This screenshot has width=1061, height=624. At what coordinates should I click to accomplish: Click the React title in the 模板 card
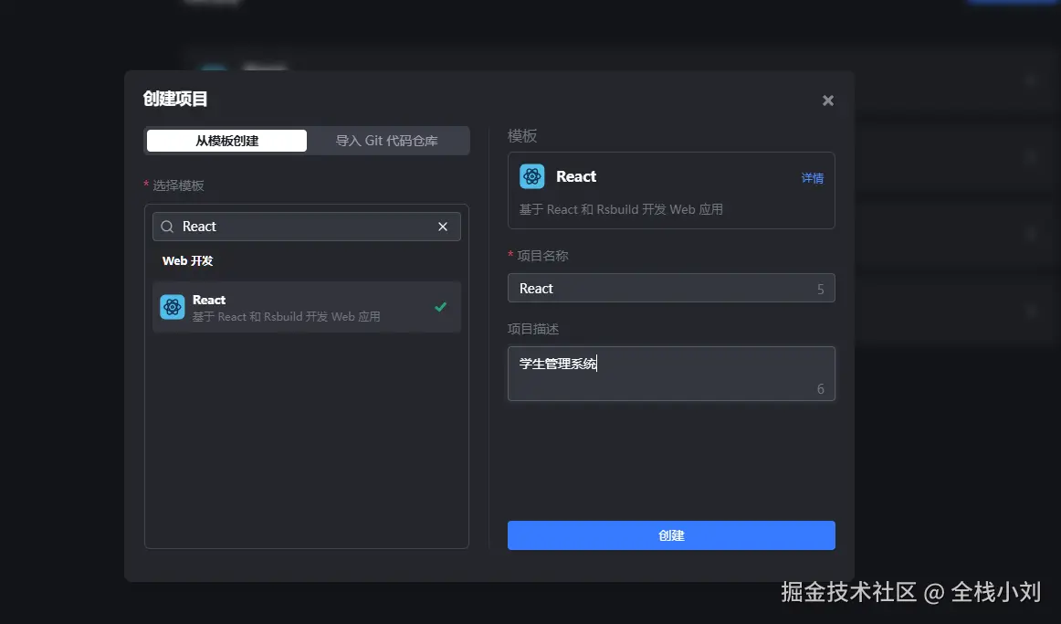pyautogui.click(x=576, y=176)
